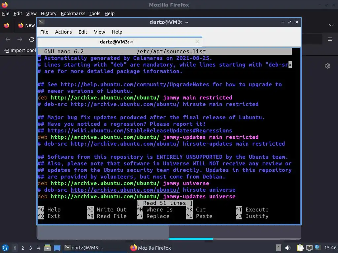Open the removable media tray icon
Image resolution: width=338 pixels, height=253 pixels.
click(x=279, y=248)
